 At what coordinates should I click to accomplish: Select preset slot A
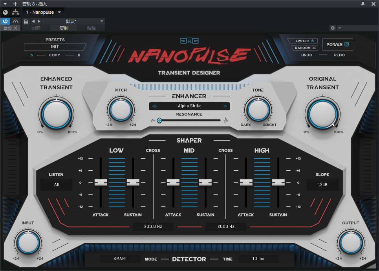32,55
